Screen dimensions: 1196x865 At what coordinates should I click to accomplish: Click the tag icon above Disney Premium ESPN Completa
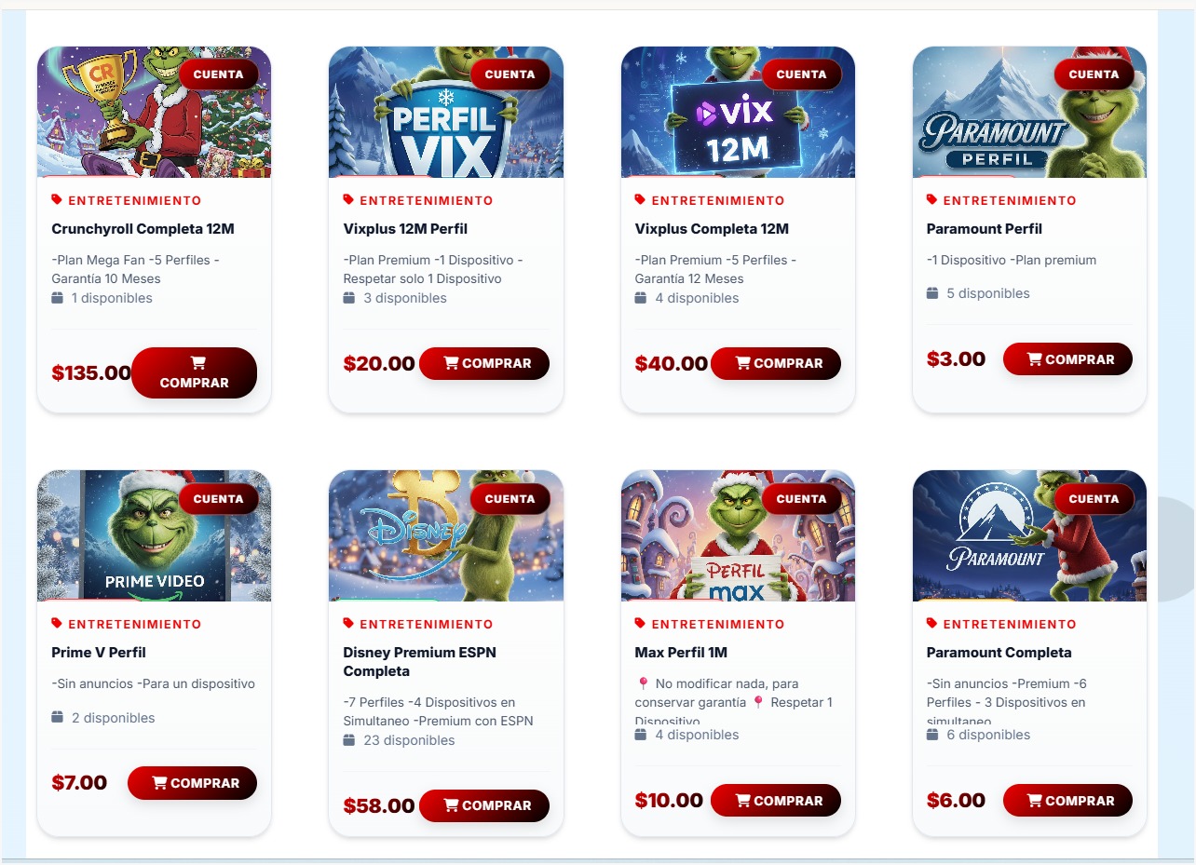click(x=348, y=623)
